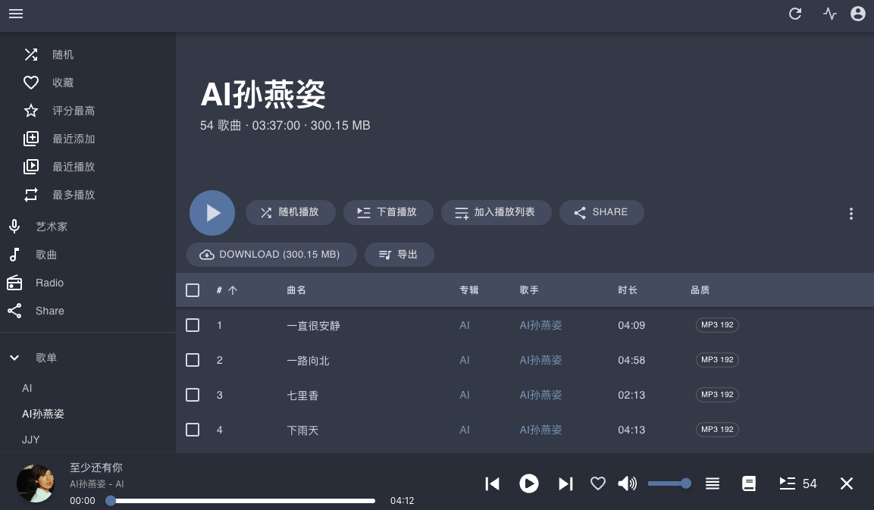
Task: Click the previous track button
Action: pyautogui.click(x=492, y=483)
